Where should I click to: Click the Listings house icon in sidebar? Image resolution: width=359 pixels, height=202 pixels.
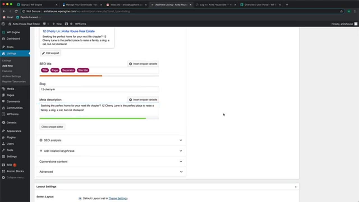(3, 53)
